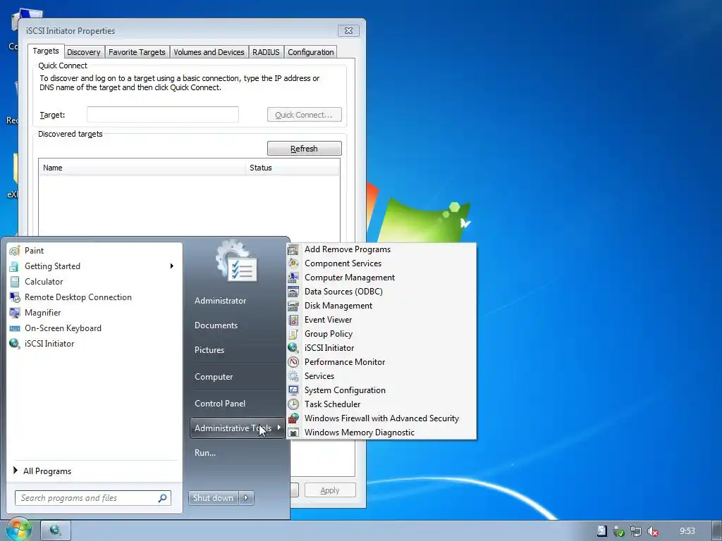The width and height of the screenshot is (722, 541).
Task: Click the Quick Connect... button
Action: click(x=305, y=115)
